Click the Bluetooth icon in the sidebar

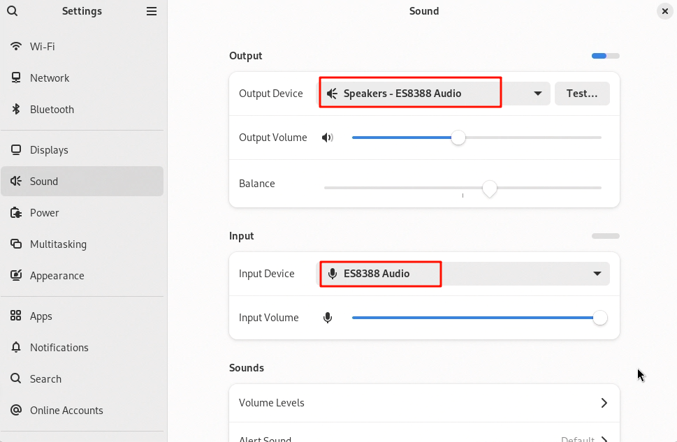[x=16, y=110]
